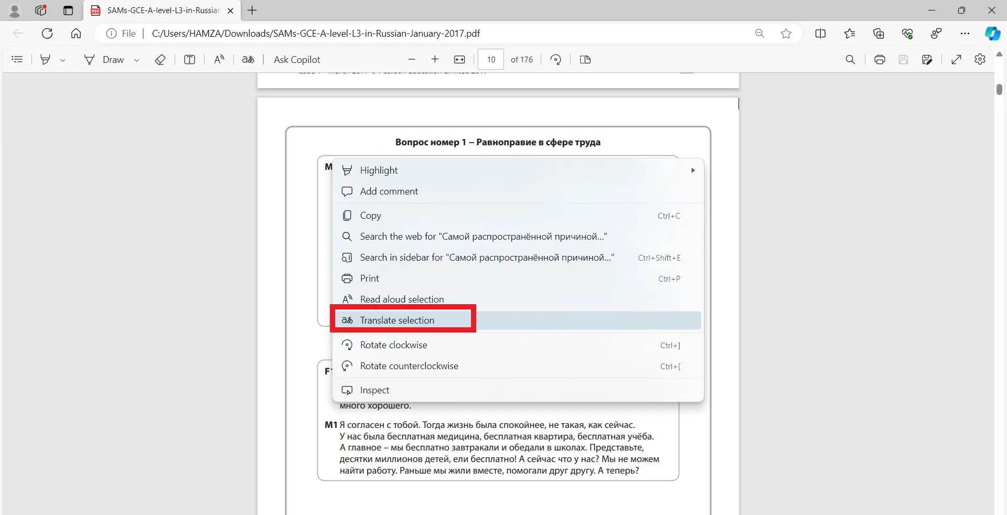Image resolution: width=1007 pixels, height=515 pixels.
Task: Add this page to favorites
Action: point(786,33)
